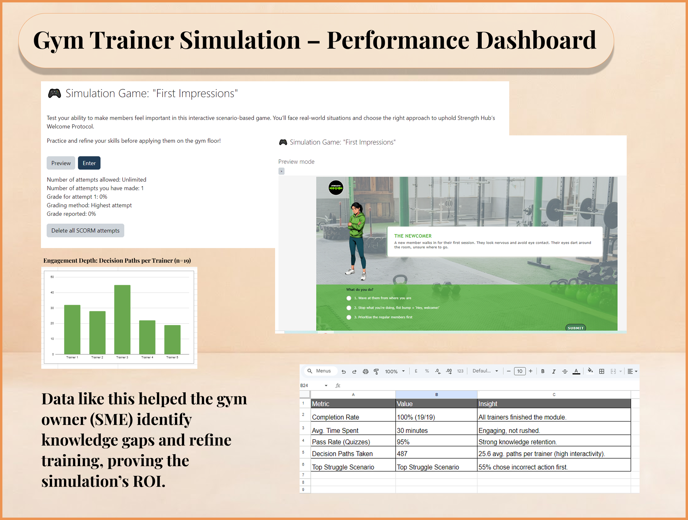Decrease decimal places in the spreadsheet toolbar
The width and height of the screenshot is (688, 520).
(438, 371)
